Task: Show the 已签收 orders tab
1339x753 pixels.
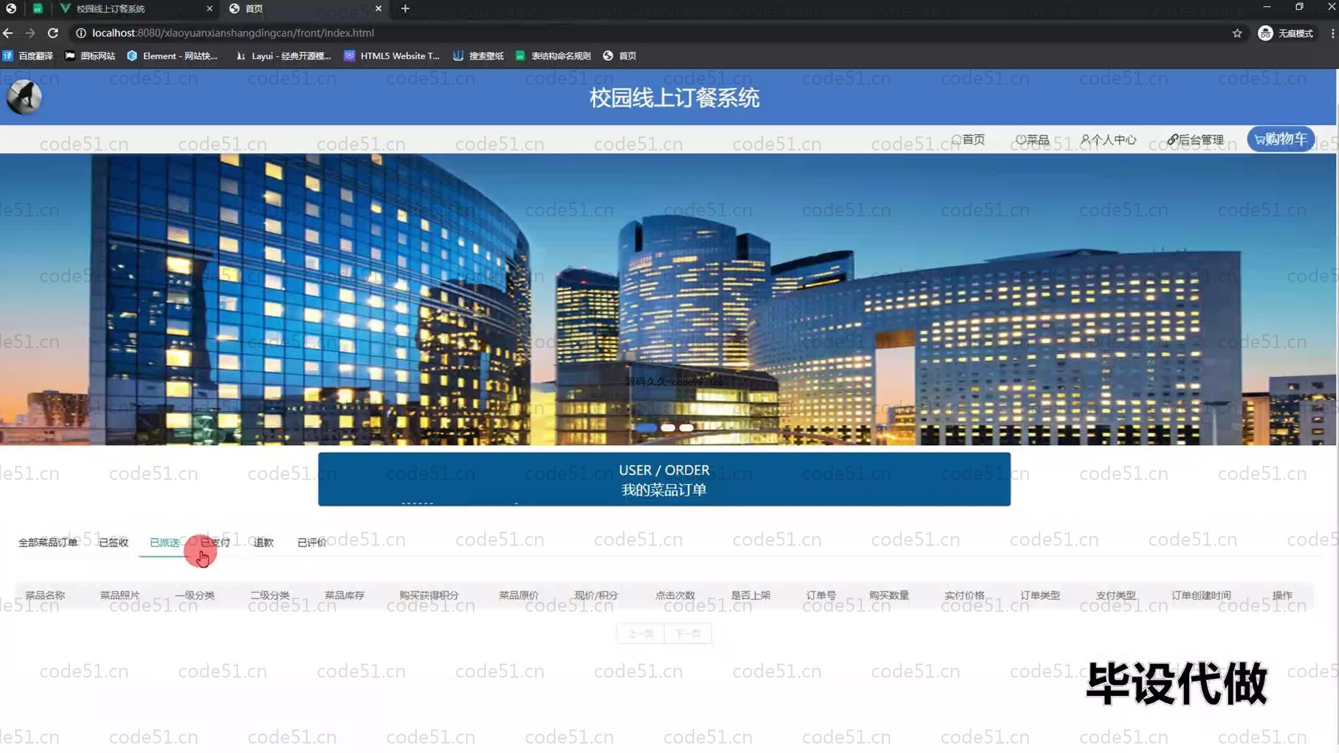Action: point(114,543)
